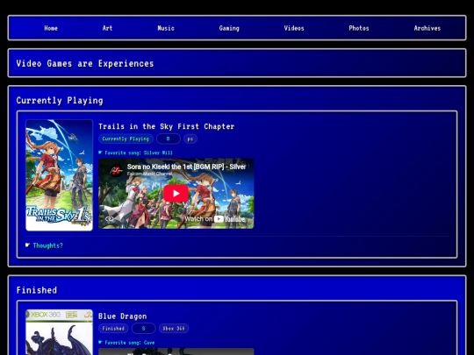Viewport: 474px width, 355px height.
Task: Click the pc platform badge
Action: point(190,138)
